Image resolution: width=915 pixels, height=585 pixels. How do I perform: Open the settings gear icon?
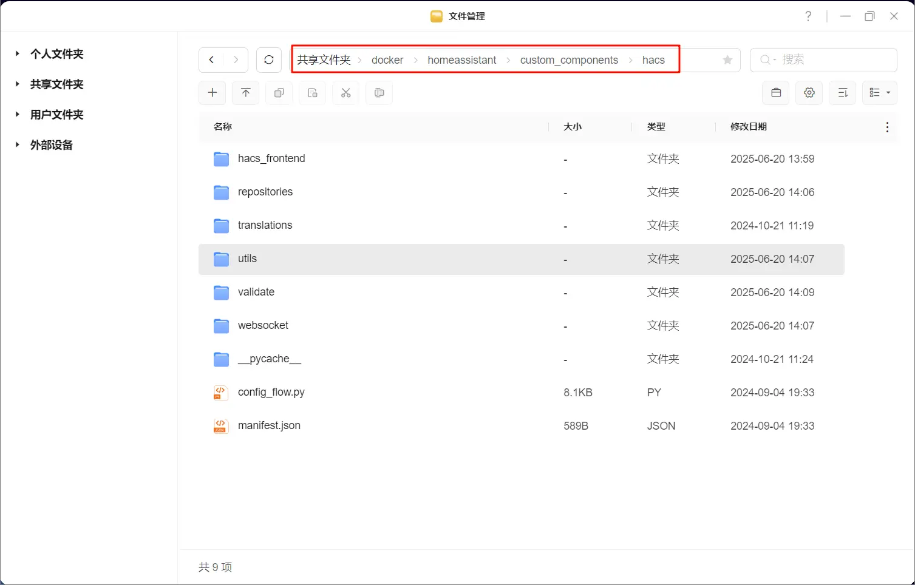pyautogui.click(x=809, y=93)
